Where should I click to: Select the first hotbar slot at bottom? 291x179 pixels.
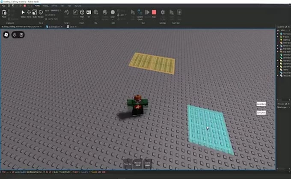[x=128, y=164]
